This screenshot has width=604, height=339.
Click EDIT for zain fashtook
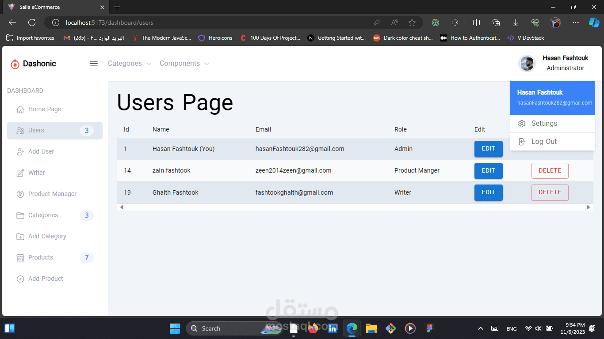tap(488, 171)
